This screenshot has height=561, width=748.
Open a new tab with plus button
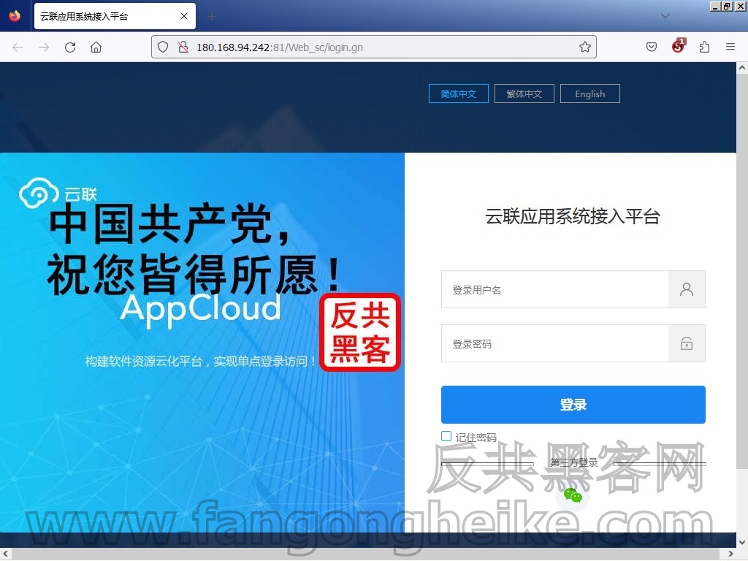[x=211, y=17]
